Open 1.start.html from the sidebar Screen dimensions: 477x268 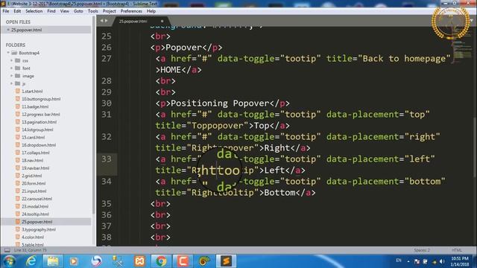pos(32,91)
